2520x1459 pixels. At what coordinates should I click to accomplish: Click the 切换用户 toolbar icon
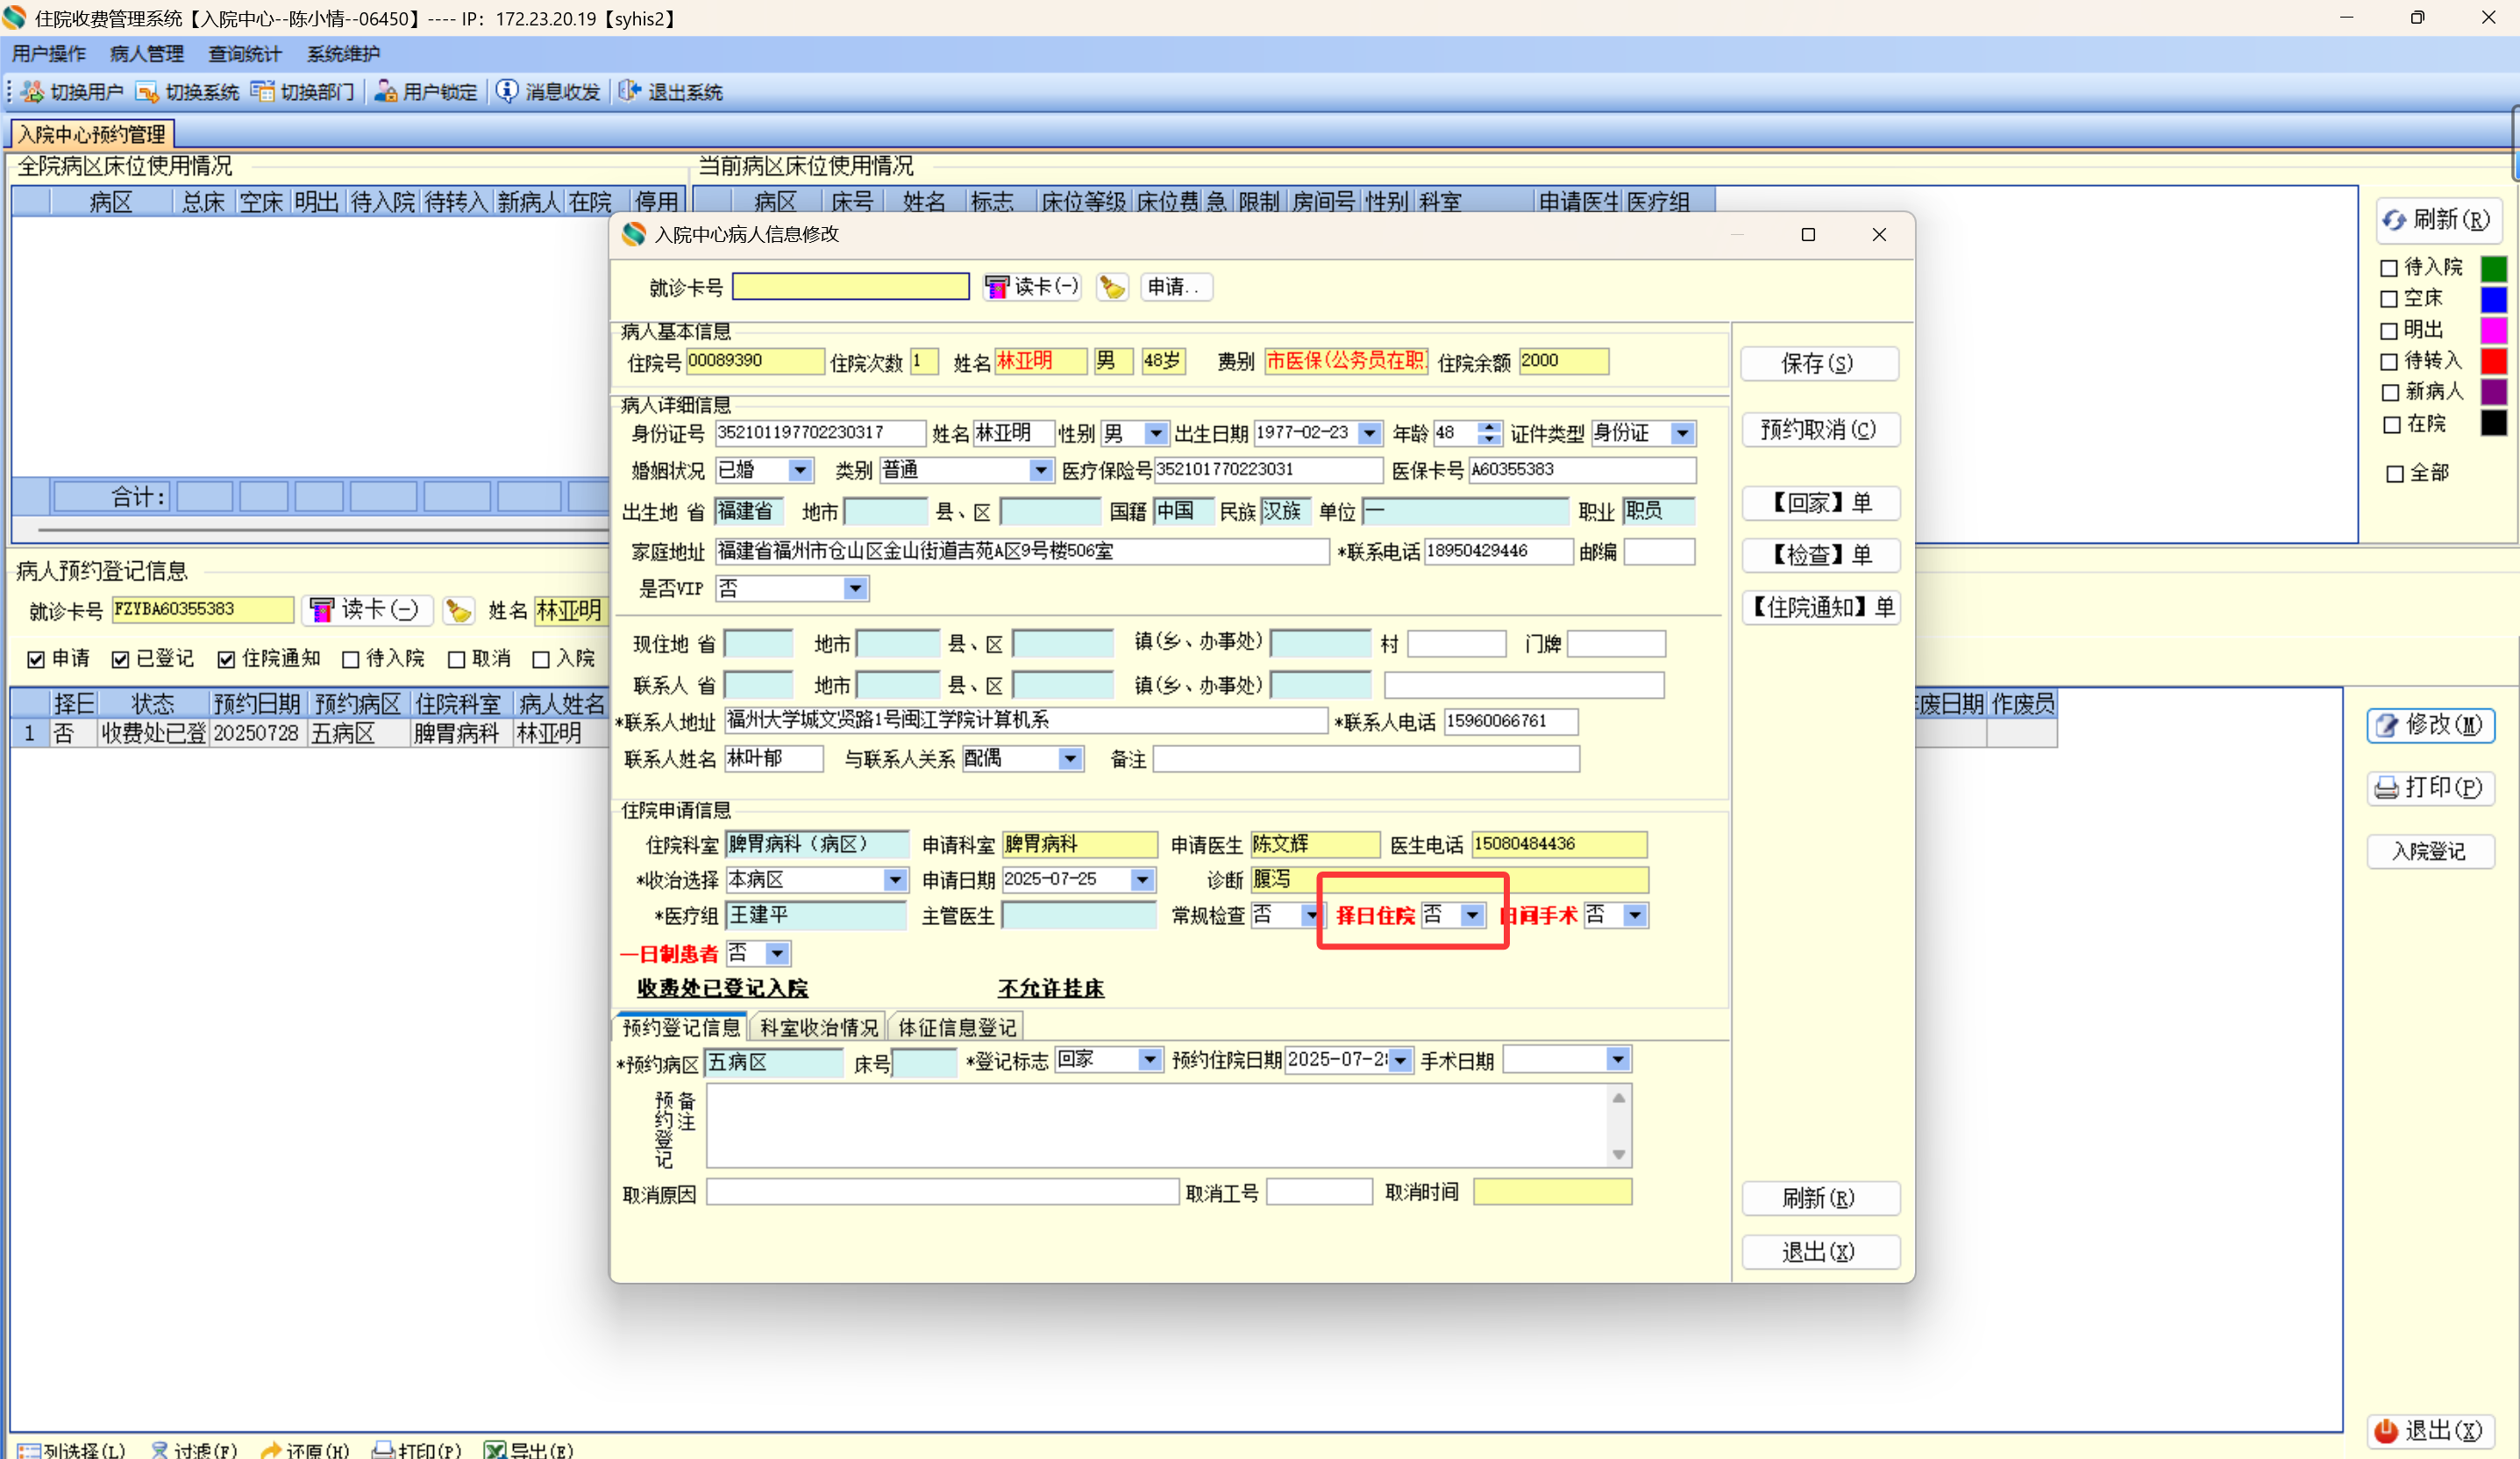pyautogui.click(x=32, y=92)
